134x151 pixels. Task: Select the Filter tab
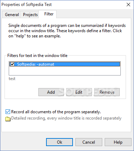point(49,14)
